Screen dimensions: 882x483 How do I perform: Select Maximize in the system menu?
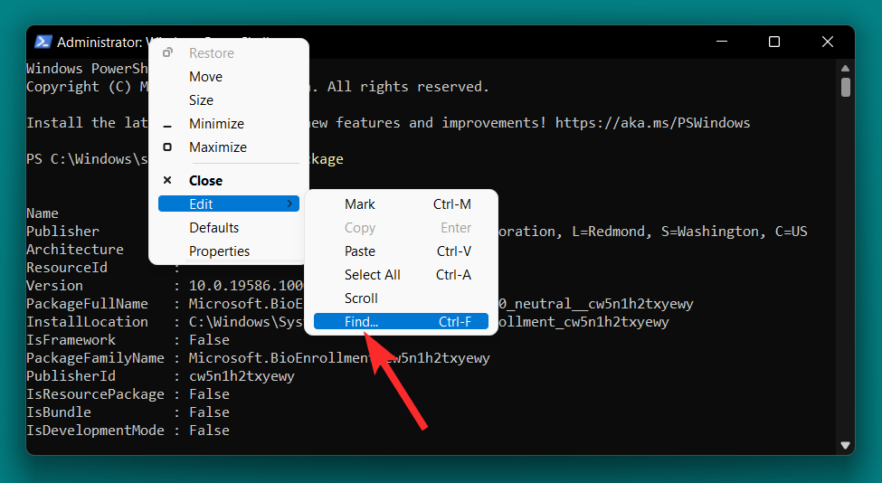(x=217, y=147)
